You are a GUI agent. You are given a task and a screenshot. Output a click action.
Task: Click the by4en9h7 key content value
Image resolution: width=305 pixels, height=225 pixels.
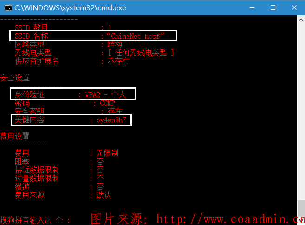pyautogui.click(x=111, y=120)
